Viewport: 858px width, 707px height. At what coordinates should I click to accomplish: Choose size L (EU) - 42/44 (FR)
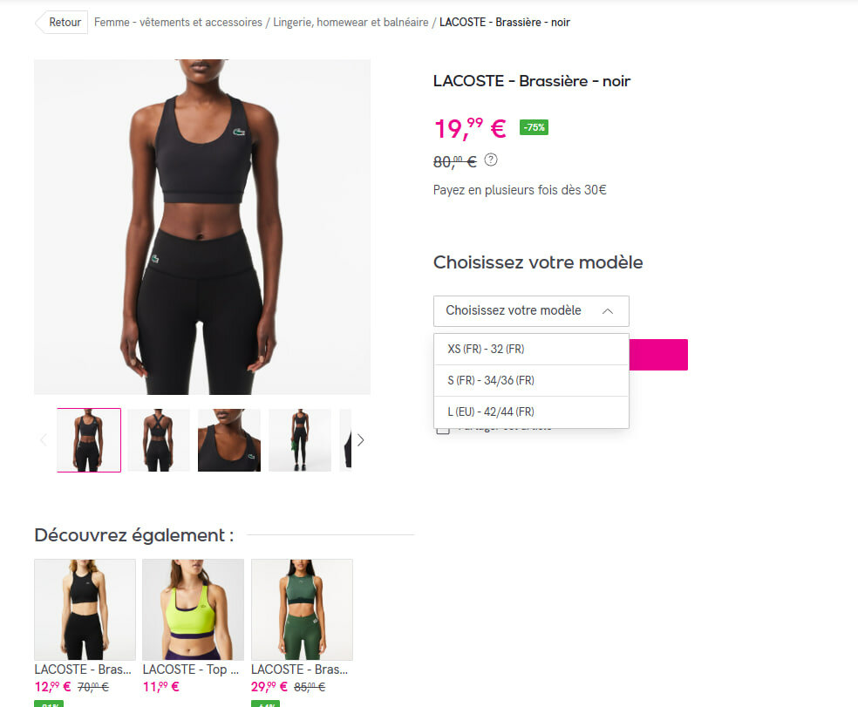(531, 411)
